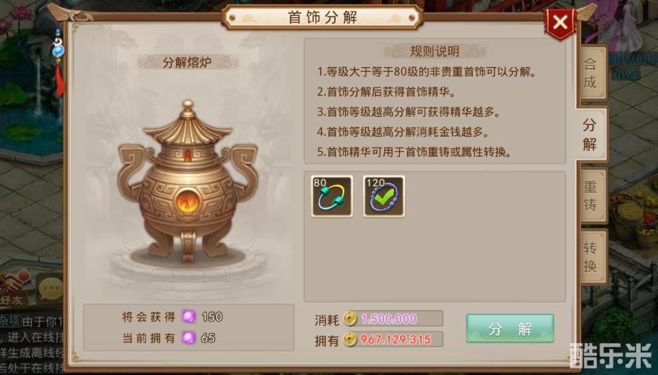658x375 pixels.
Task: Click gold coin icon next to 消耗
Action: coord(350,319)
